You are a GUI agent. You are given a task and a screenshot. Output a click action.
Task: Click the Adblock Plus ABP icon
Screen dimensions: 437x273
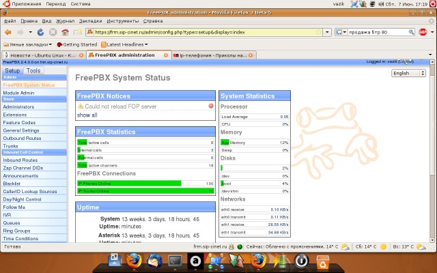point(423,32)
